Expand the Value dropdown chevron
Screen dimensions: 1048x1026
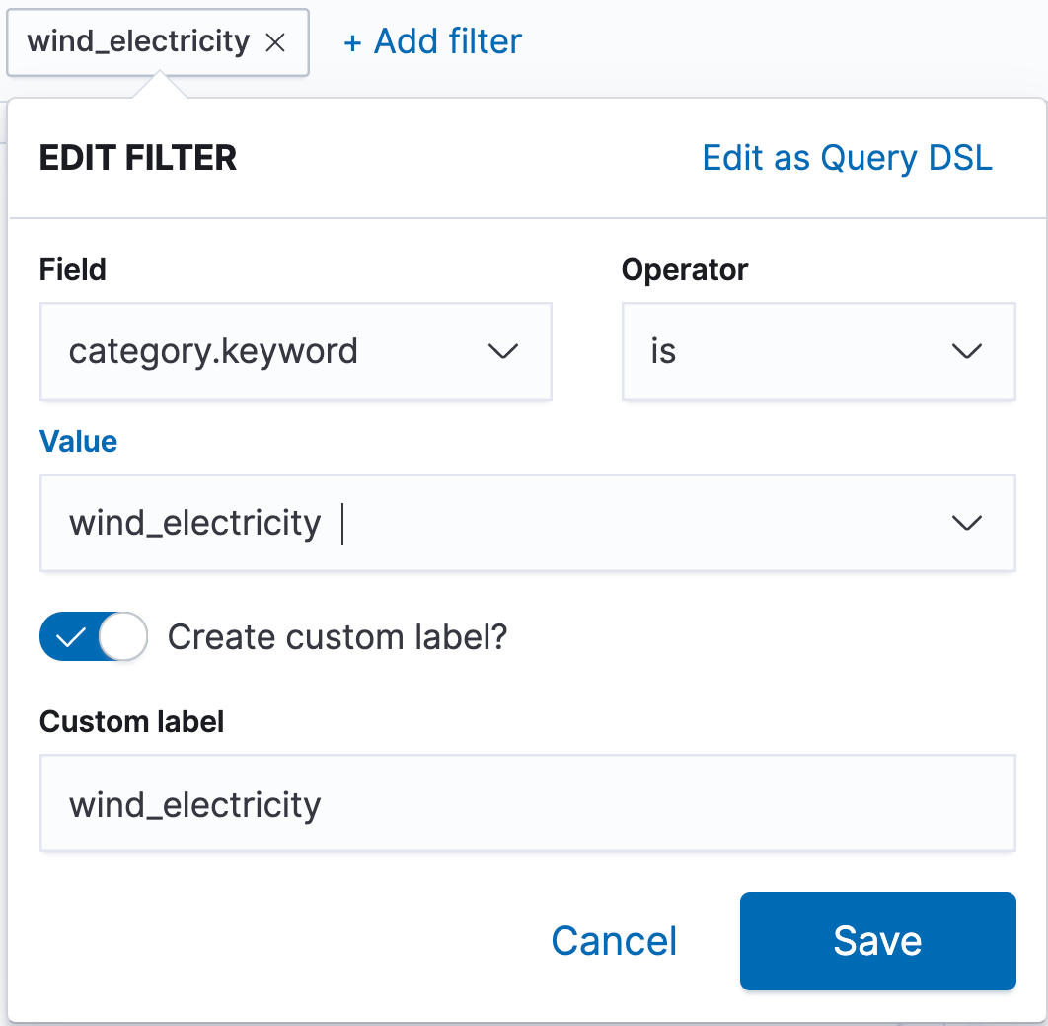click(966, 522)
